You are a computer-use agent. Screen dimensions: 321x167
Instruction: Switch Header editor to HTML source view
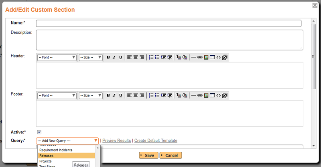(x=218, y=57)
